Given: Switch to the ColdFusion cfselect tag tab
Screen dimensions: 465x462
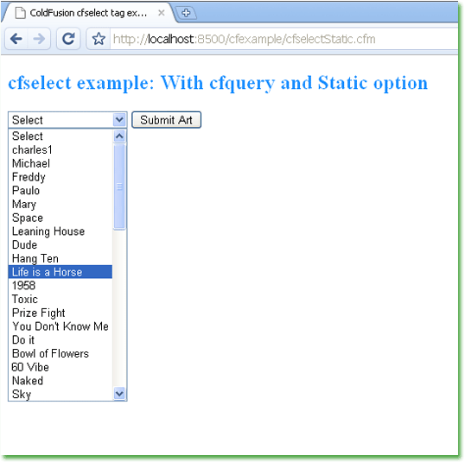Looking at the screenshot, I should coord(88,13).
